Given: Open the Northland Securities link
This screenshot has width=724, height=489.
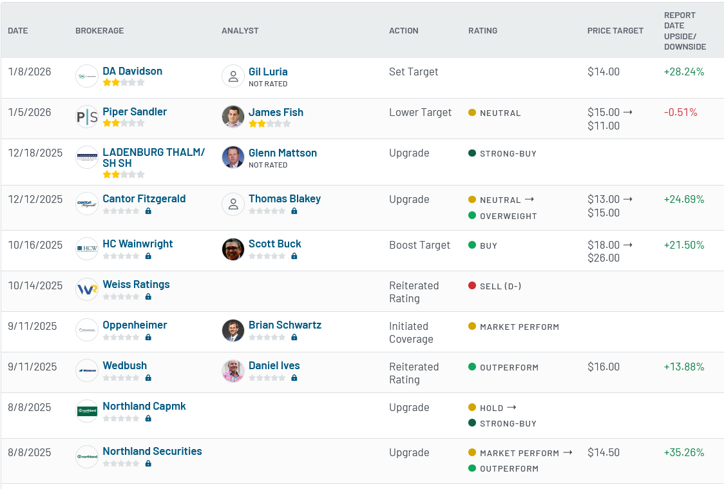Looking at the screenshot, I should [153, 451].
